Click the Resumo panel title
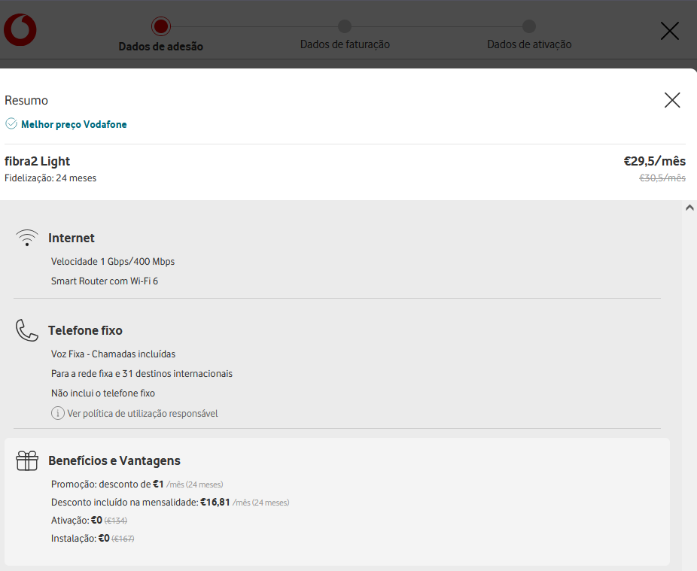Viewport: 697px width, 571px height. (26, 100)
